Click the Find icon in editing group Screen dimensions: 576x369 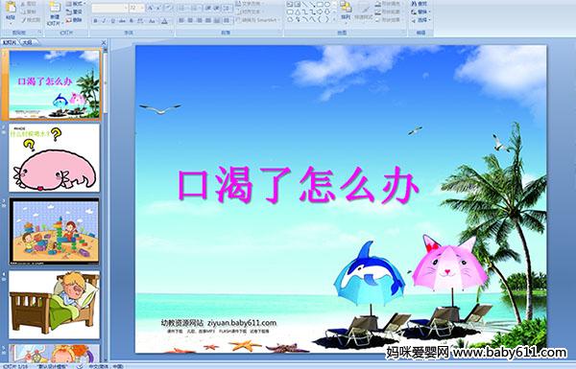[419, 4]
